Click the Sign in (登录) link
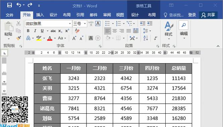 (192, 15)
